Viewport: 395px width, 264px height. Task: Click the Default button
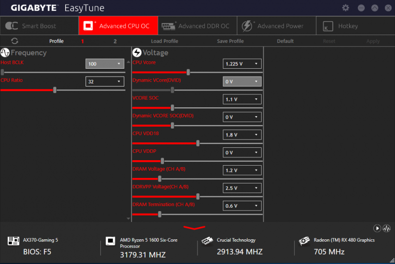(x=285, y=41)
